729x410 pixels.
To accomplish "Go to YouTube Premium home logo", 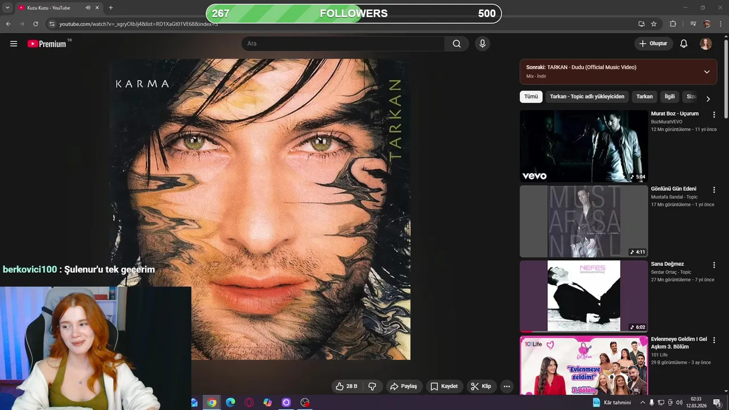I will (x=47, y=44).
